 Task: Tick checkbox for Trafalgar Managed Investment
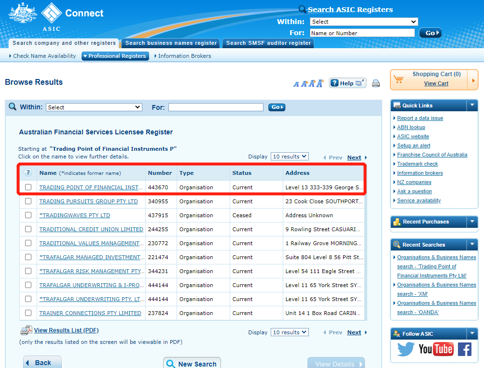coord(28,257)
